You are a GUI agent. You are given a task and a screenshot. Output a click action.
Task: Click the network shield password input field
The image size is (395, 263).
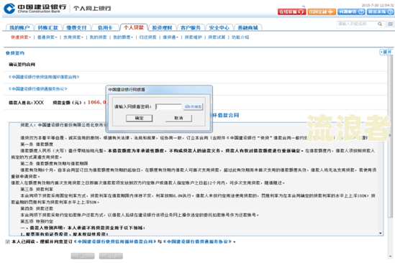click(x=168, y=107)
